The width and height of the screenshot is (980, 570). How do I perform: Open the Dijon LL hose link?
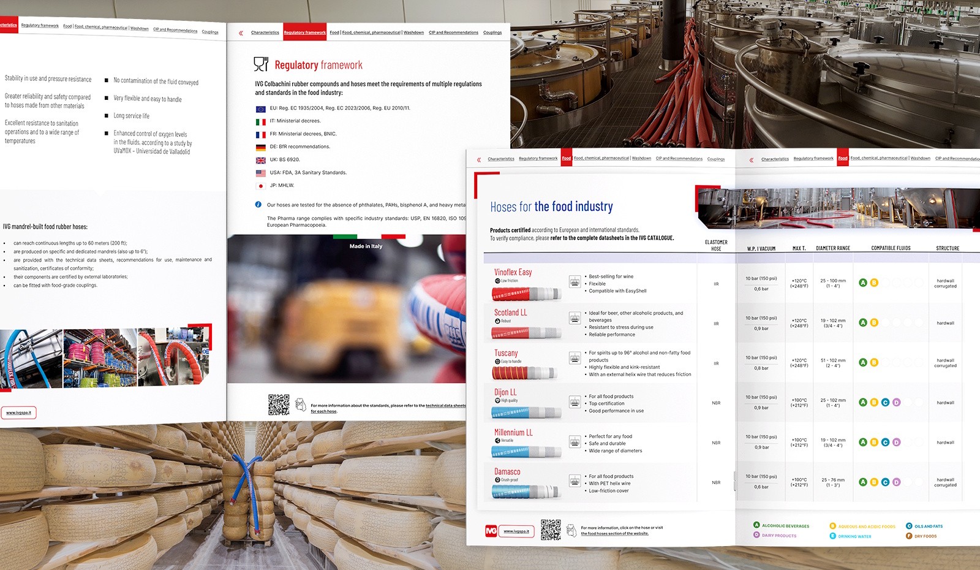point(505,392)
